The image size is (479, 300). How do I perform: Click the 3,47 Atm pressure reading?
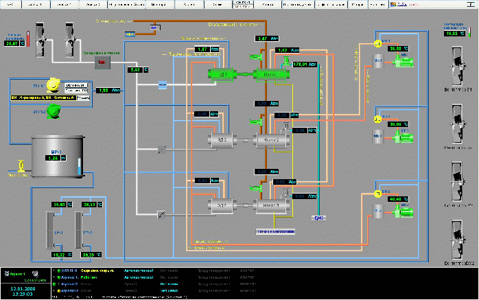click(x=267, y=38)
